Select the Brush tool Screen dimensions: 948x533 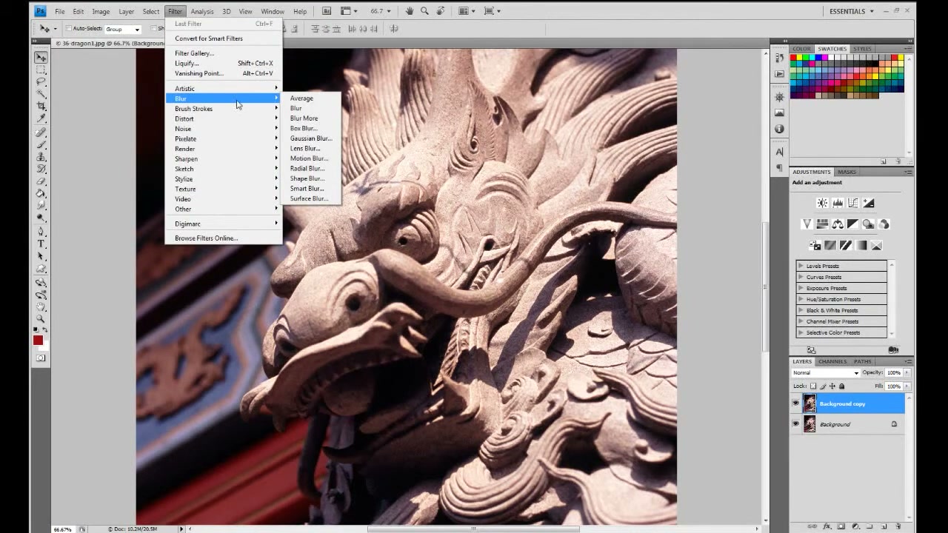[x=41, y=144]
